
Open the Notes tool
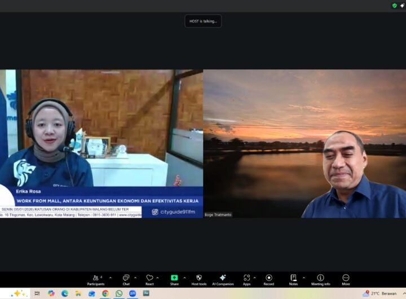(x=293, y=279)
